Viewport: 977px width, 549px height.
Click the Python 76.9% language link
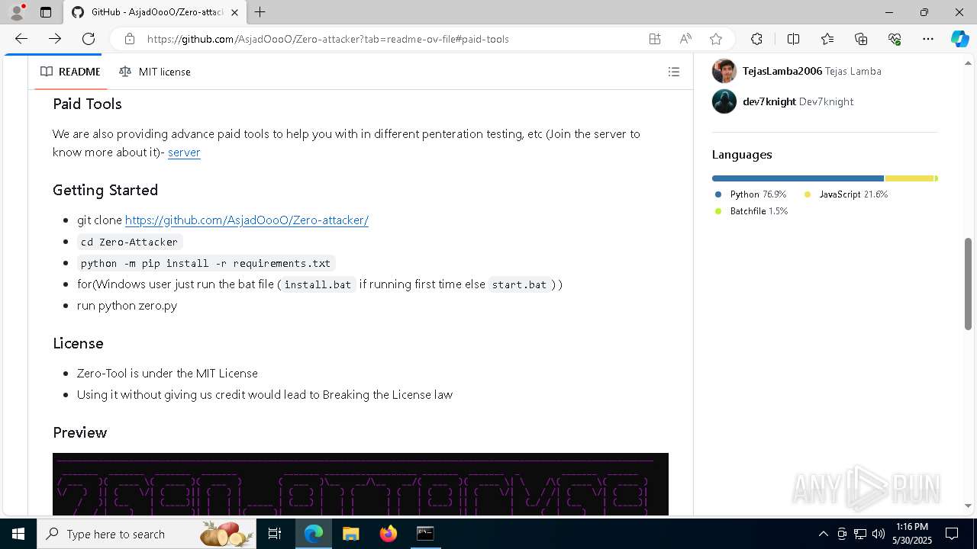click(x=750, y=194)
